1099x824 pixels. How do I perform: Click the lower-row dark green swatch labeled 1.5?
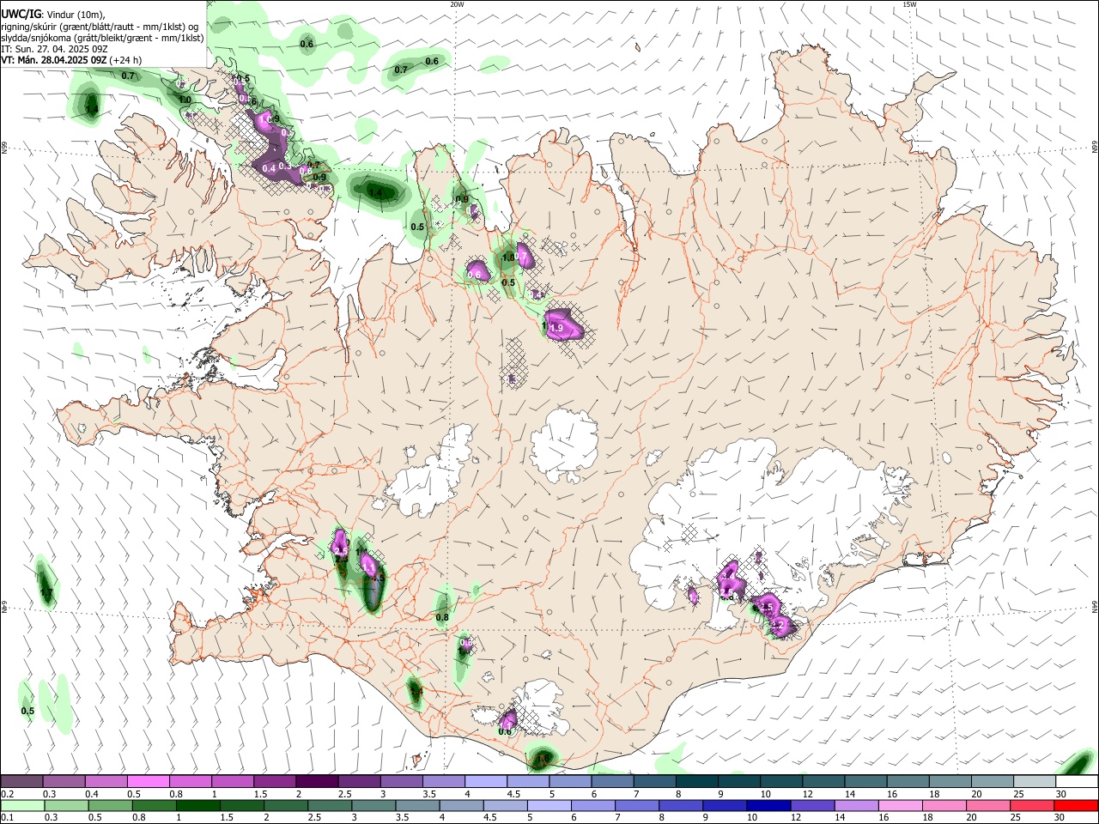click(x=240, y=805)
